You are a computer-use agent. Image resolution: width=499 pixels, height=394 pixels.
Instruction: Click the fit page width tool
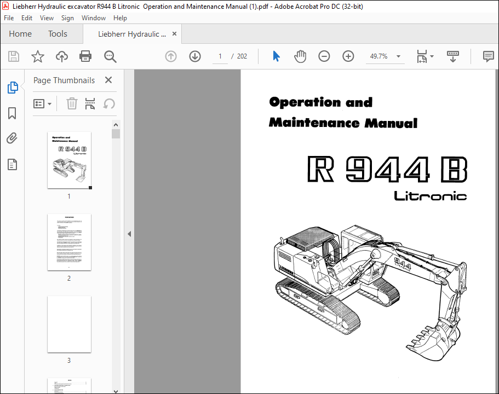(x=422, y=56)
